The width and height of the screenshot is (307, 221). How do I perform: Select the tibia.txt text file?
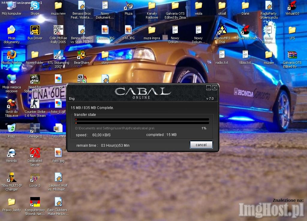[x=245, y=55]
